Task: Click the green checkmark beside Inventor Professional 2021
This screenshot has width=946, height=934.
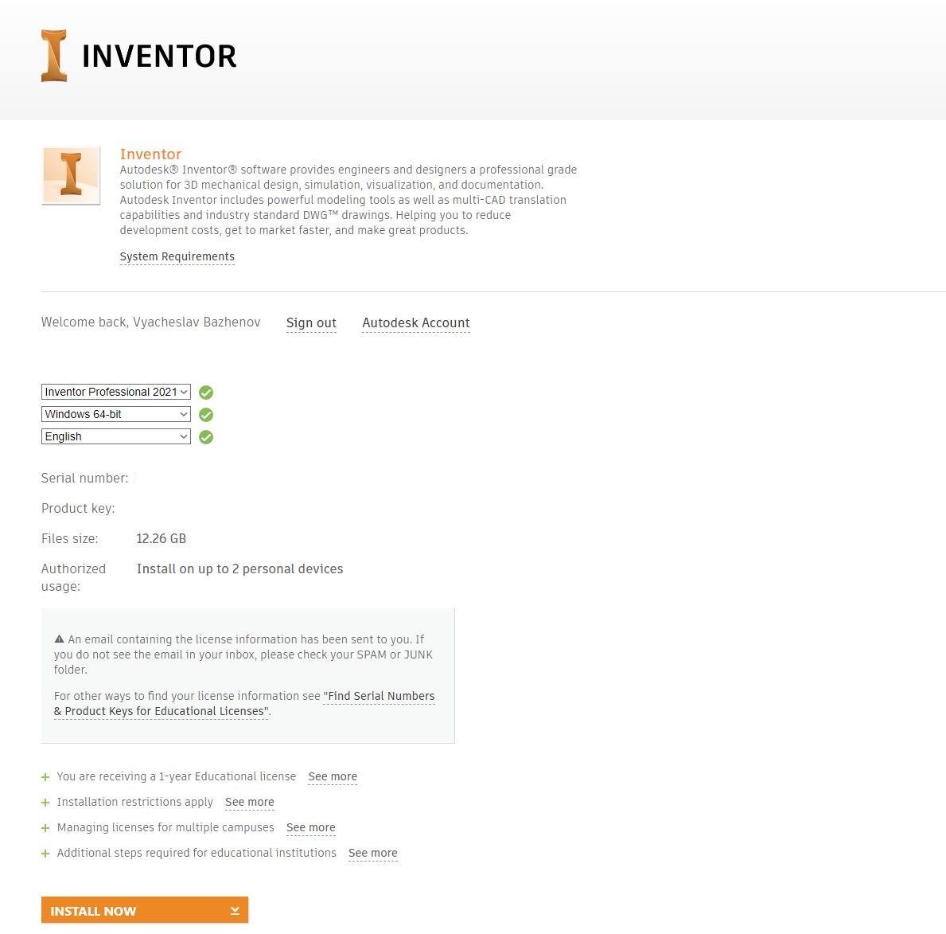Action: click(x=206, y=393)
